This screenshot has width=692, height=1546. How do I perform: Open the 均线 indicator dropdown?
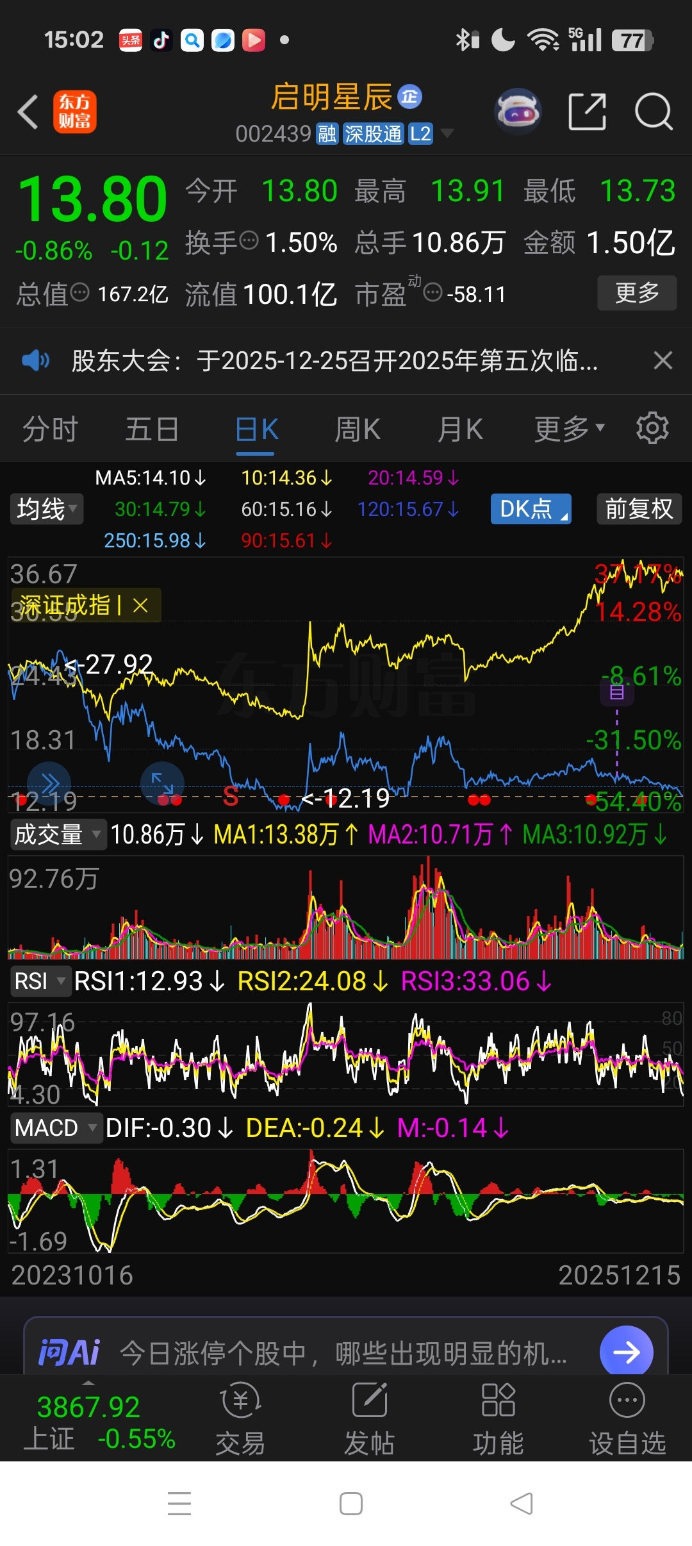point(47,509)
